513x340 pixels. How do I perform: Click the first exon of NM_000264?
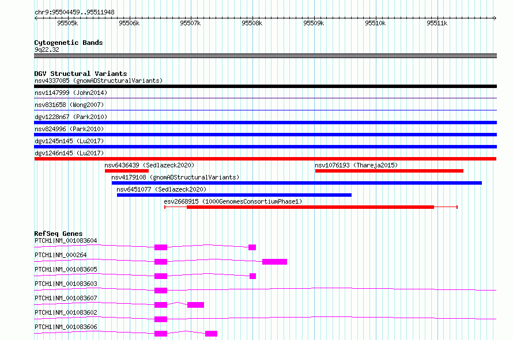point(161,262)
